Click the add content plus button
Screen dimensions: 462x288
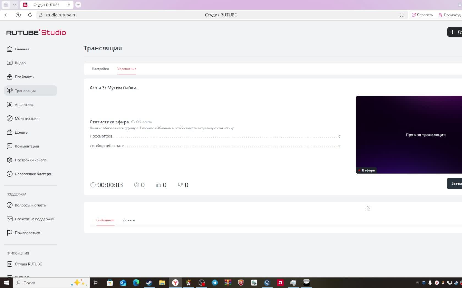(455, 32)
